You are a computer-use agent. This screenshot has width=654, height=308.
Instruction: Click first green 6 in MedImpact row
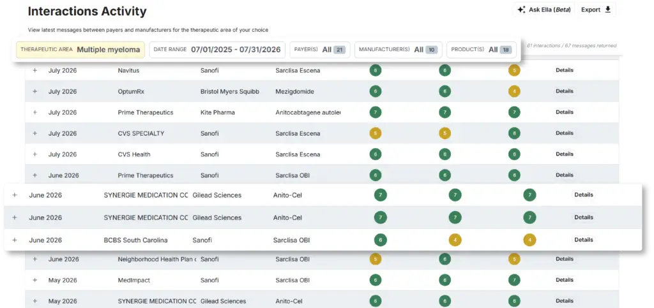376,280
